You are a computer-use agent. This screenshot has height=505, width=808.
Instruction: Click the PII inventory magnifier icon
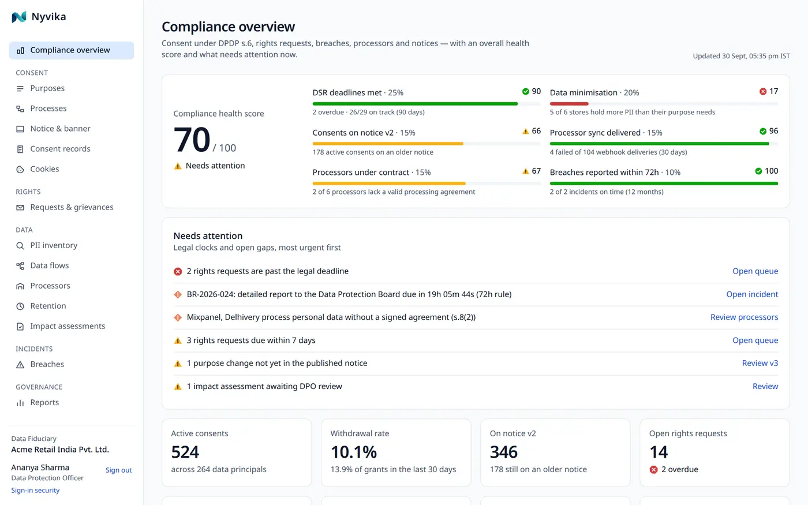coord(20,245)
